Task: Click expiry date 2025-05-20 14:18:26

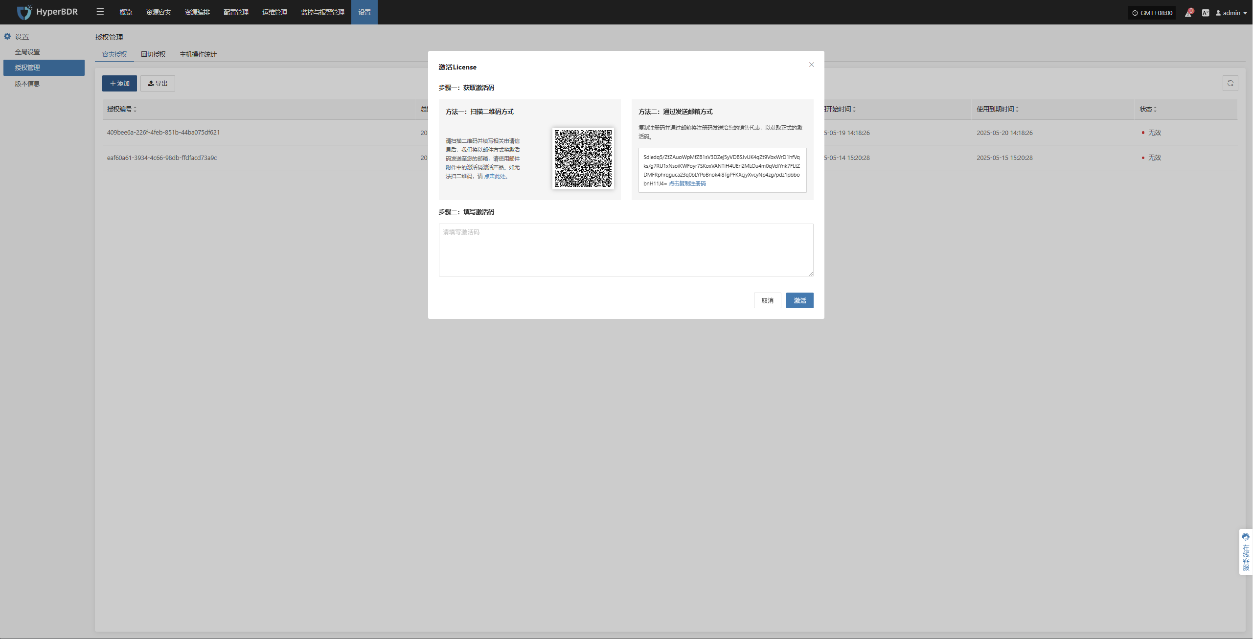Action: (x=1004, y=133)
